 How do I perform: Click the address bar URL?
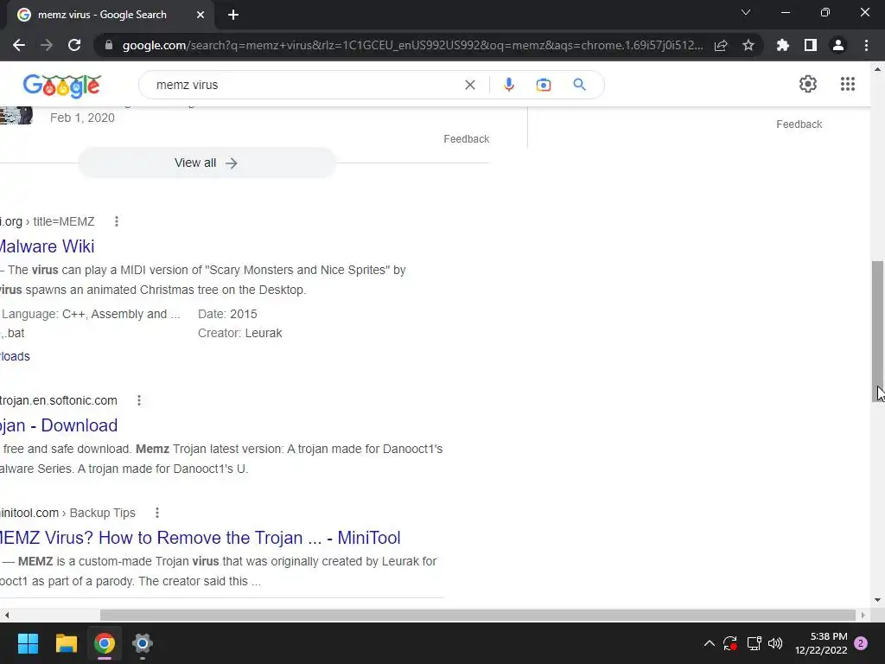[412, 45]
